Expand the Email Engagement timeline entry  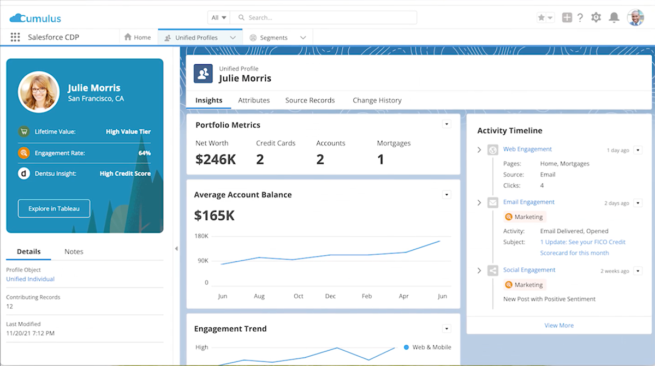[x=479, y=202]
